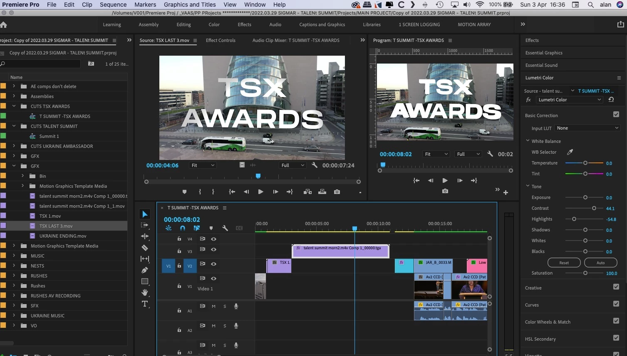Select the Pen tool
The image size is (627, 356).
tap(145, 270)
